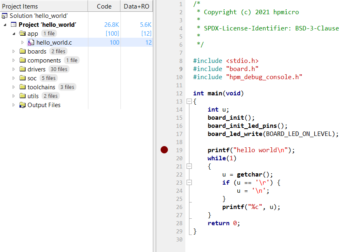The width and height of the screenshot is (363, 252).
Task: Click the Data+RO column header
Action: [137, 6]
